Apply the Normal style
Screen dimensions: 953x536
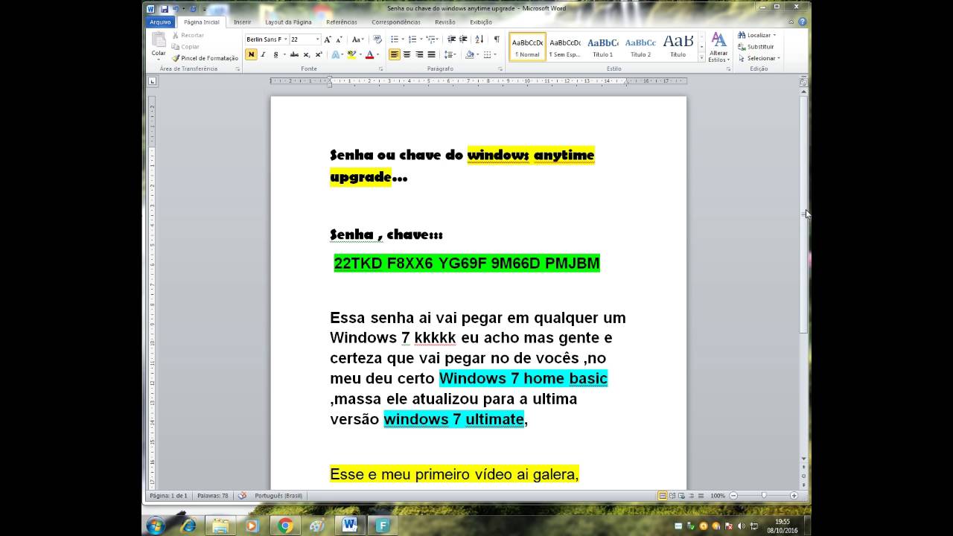(527, 46)
